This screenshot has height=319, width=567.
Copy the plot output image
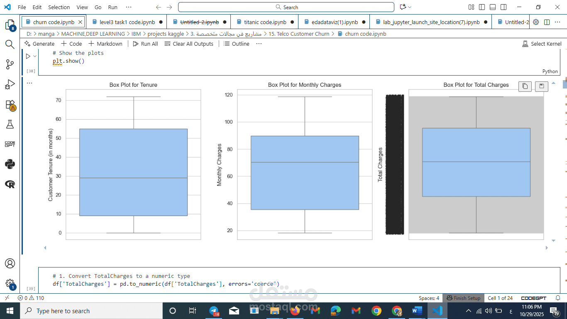click(x=525, y=86)
